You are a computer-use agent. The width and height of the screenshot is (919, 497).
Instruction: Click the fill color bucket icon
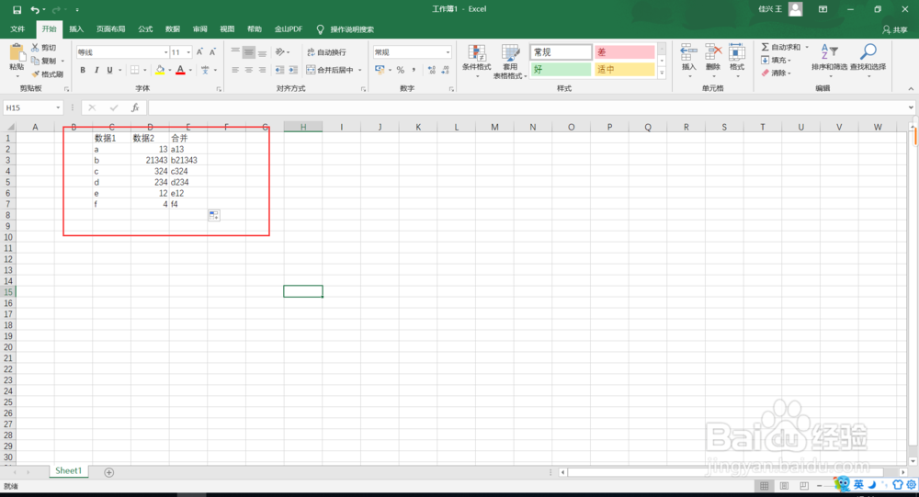(x=159, y=70)
